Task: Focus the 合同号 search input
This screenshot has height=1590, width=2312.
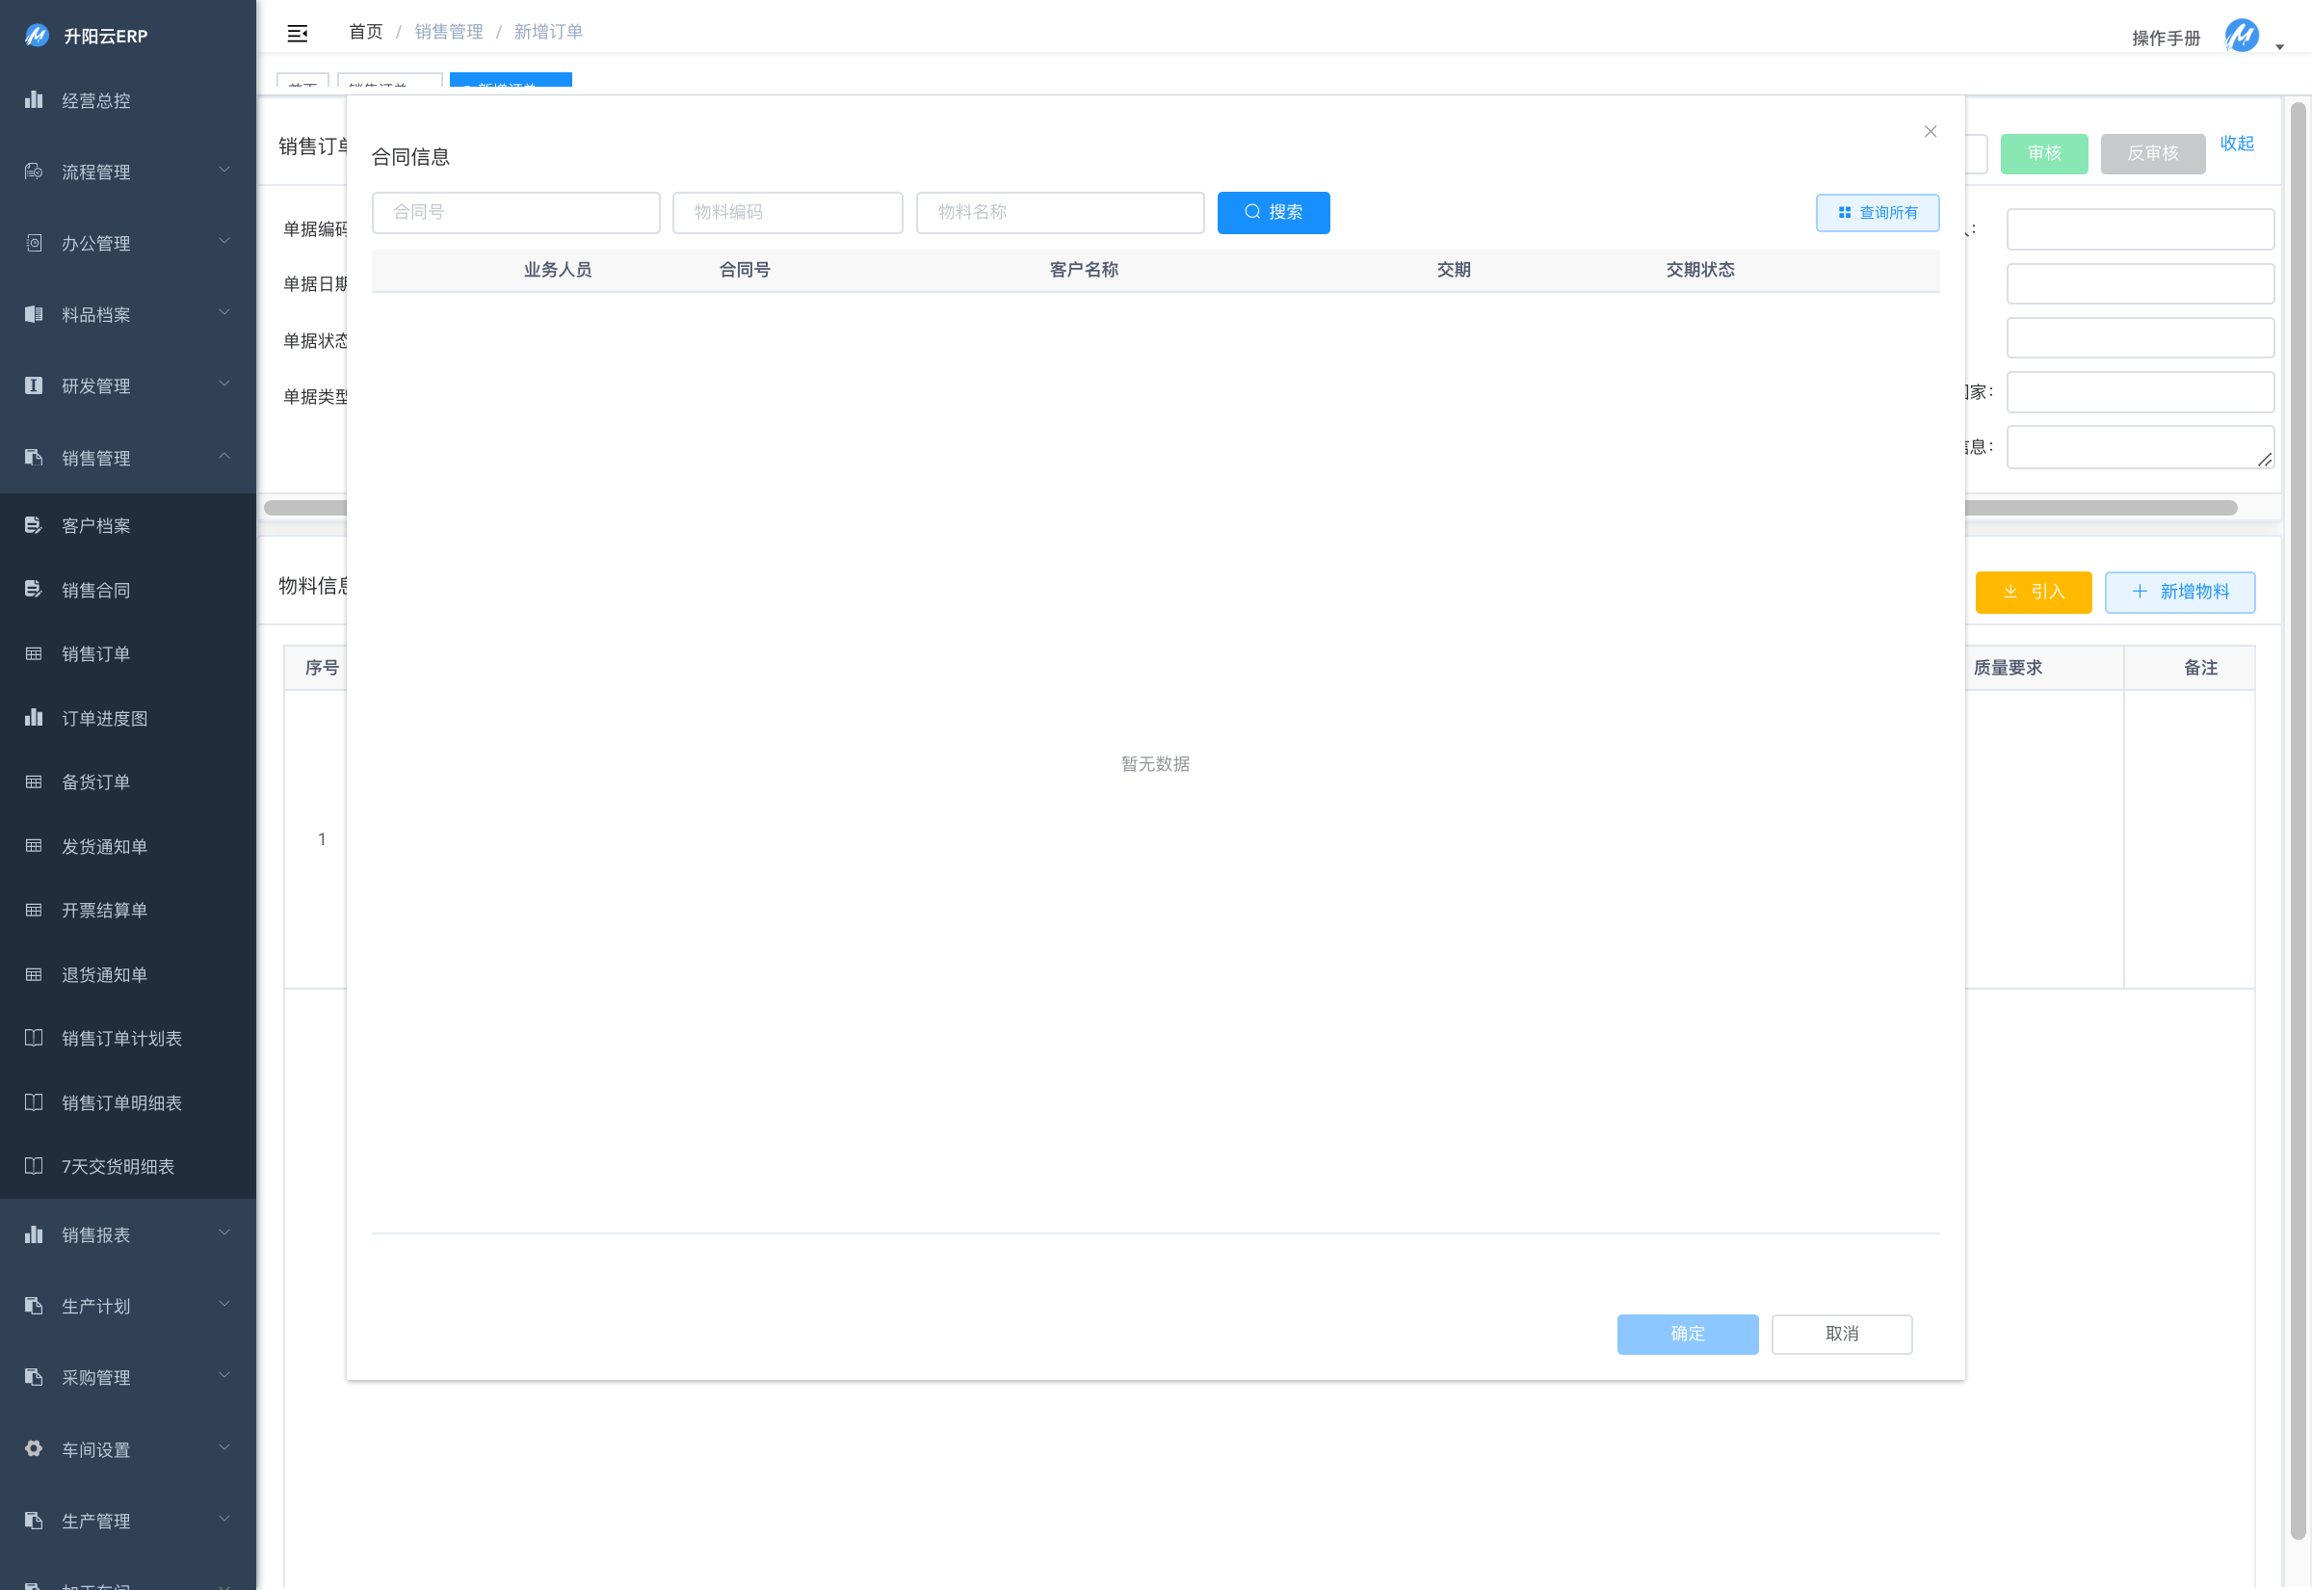Action: click(x=515, y=212)
